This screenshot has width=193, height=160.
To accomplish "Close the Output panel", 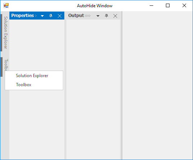I will pyautogui.click(x=115, y=16).
